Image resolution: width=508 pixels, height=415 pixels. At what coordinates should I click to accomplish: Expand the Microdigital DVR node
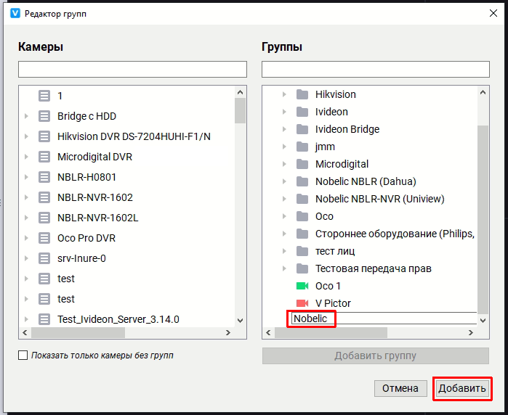pos(27,157)
